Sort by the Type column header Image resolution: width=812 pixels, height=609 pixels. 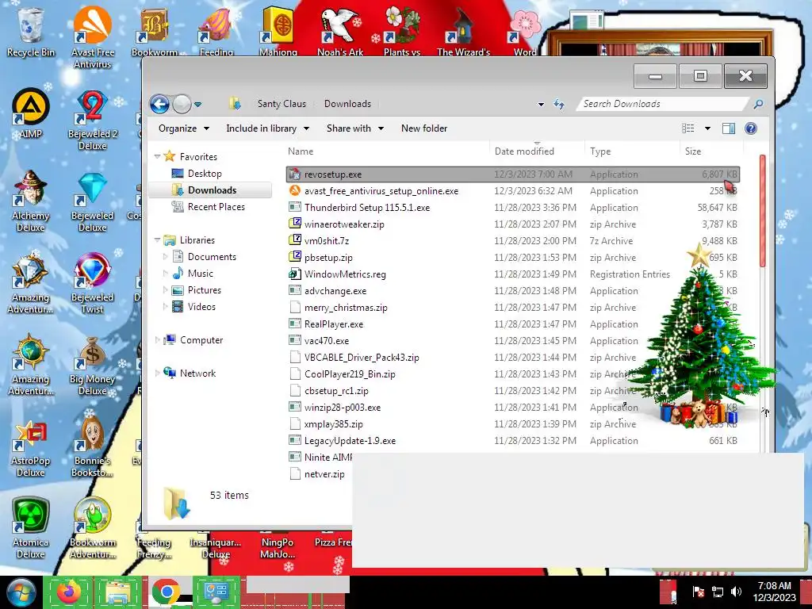631,151
